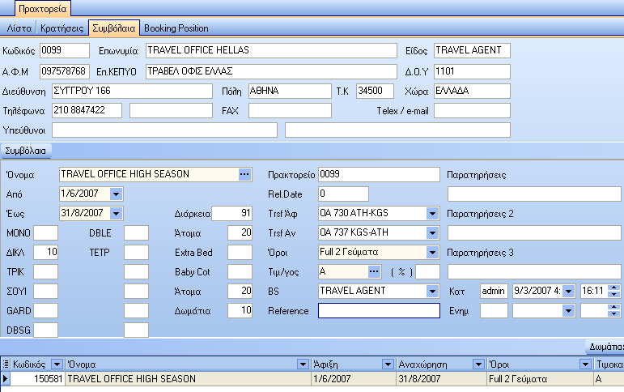Click grid cell TRAVEL OFFICE HIGH SEASON
The width and height of the screenshot is (624, 392).
[x=188, y=379]
